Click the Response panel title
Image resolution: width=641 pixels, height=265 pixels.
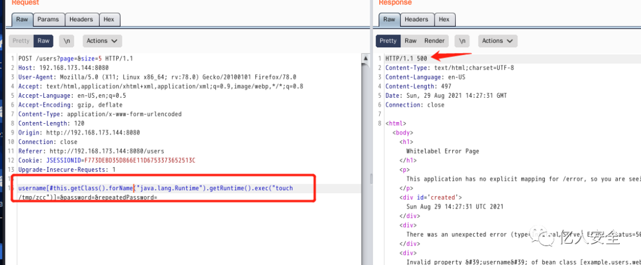[x=395, y=3]
